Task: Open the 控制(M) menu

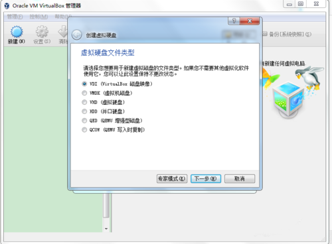Action: tap(39, 17)
